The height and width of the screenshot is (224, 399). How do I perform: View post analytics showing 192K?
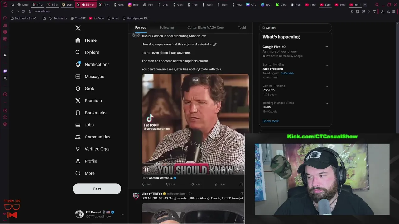click(220, 184)
